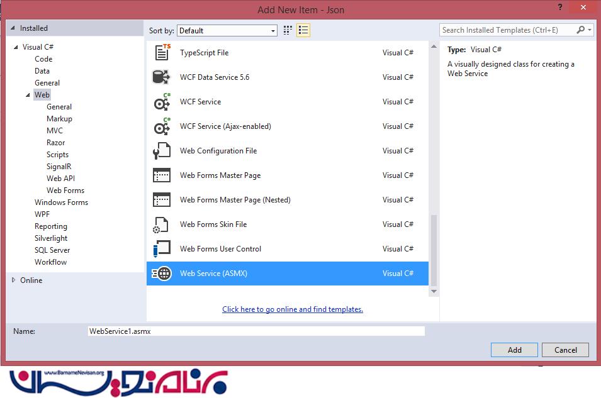
Task: Click the go online and find templates link
Action: tap(293, 309)
